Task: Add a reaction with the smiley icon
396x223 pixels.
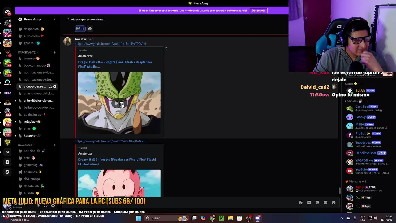Action: click(x=90, y=29)
